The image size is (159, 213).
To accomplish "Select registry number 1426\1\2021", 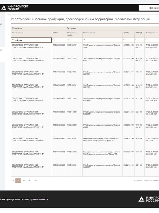I will (72, 72).
